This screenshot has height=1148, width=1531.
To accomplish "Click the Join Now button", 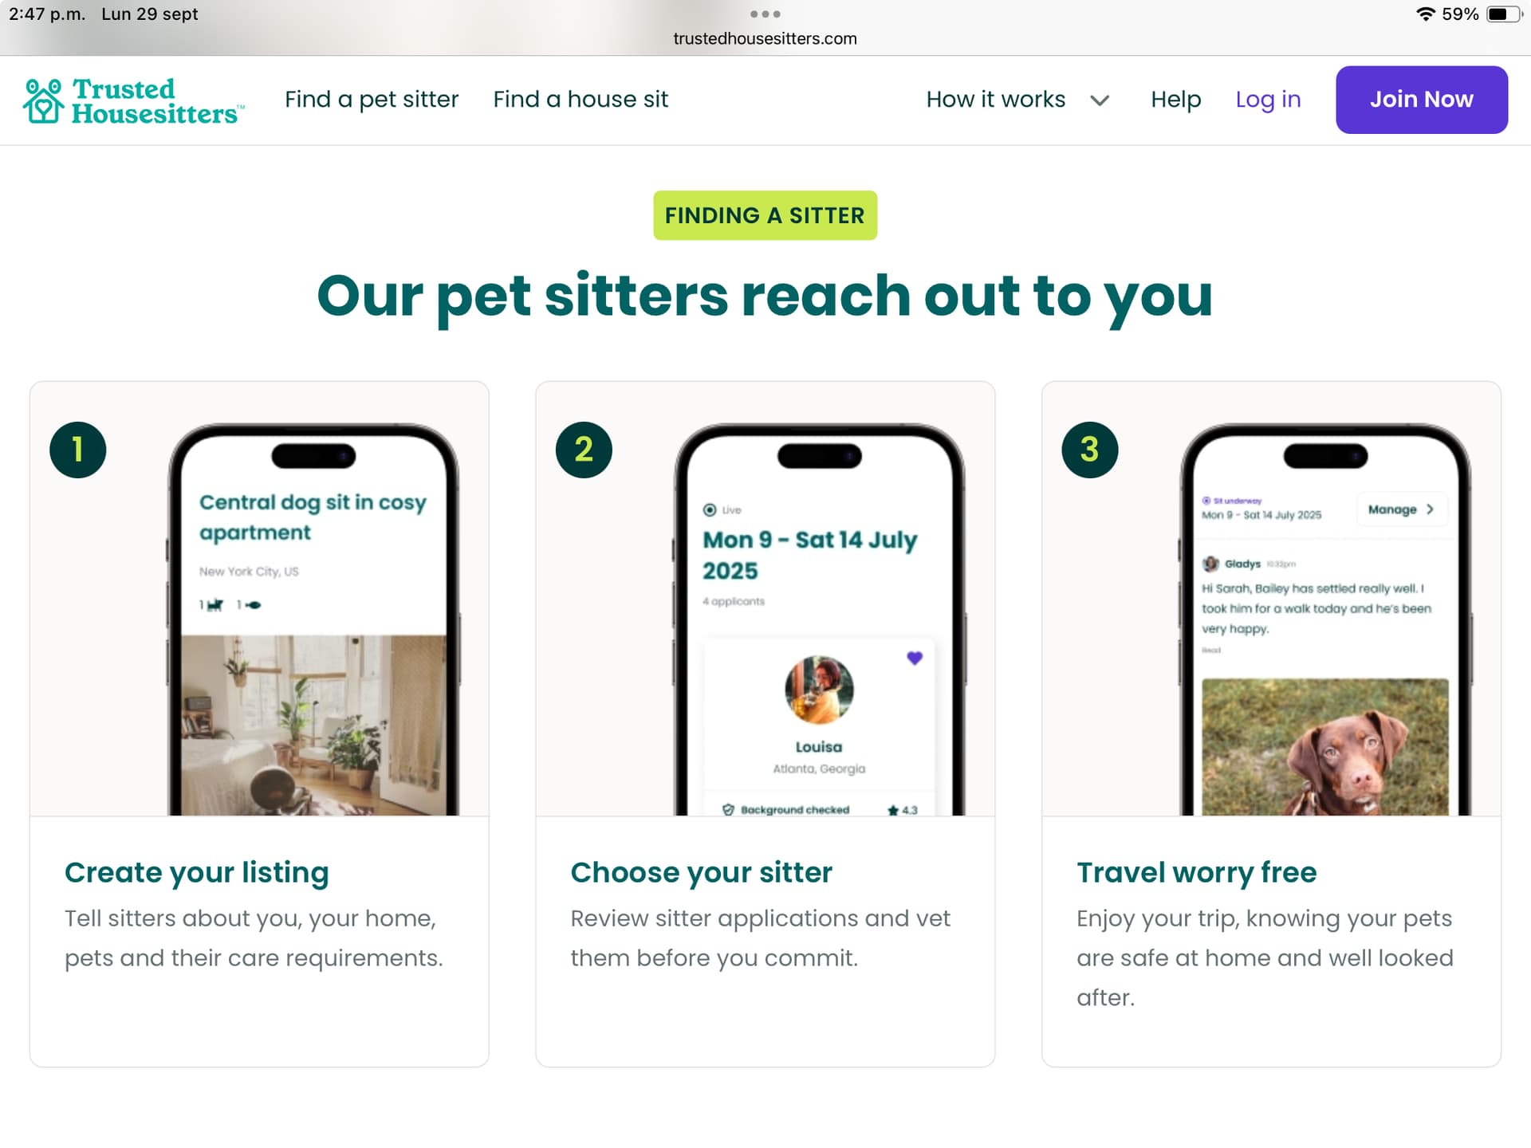I will click(1422, 100).
